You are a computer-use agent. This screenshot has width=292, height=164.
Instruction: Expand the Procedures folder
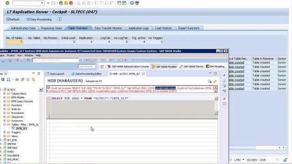5,113
